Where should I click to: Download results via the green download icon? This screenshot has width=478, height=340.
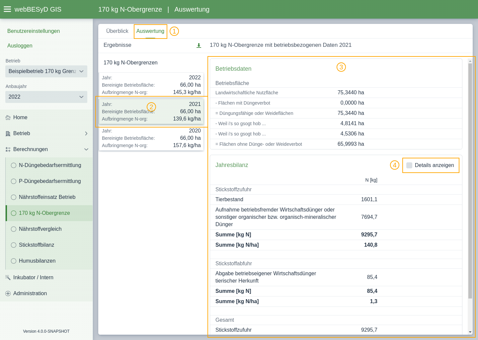[199, 45]
